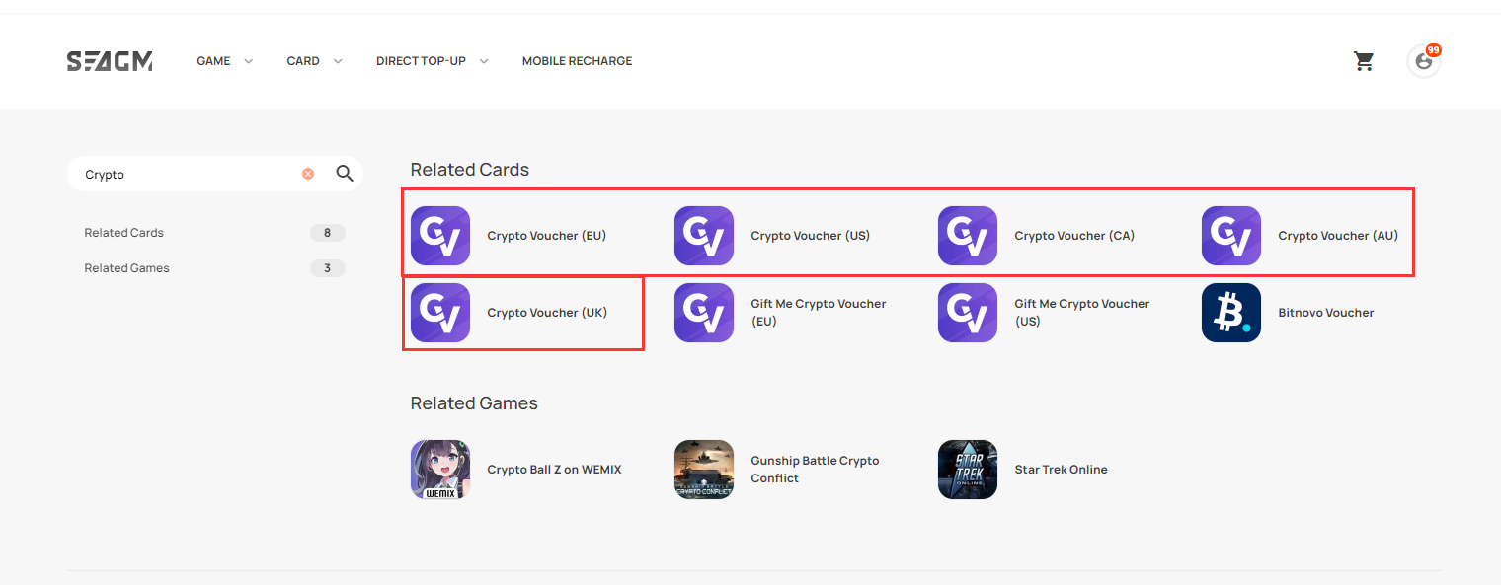
Task: Open Bitnovo Voucher link
Action: coord(1326,313)
